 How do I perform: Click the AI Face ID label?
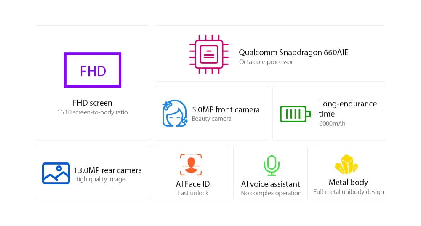pyautogui.click(x=193, y=184)
